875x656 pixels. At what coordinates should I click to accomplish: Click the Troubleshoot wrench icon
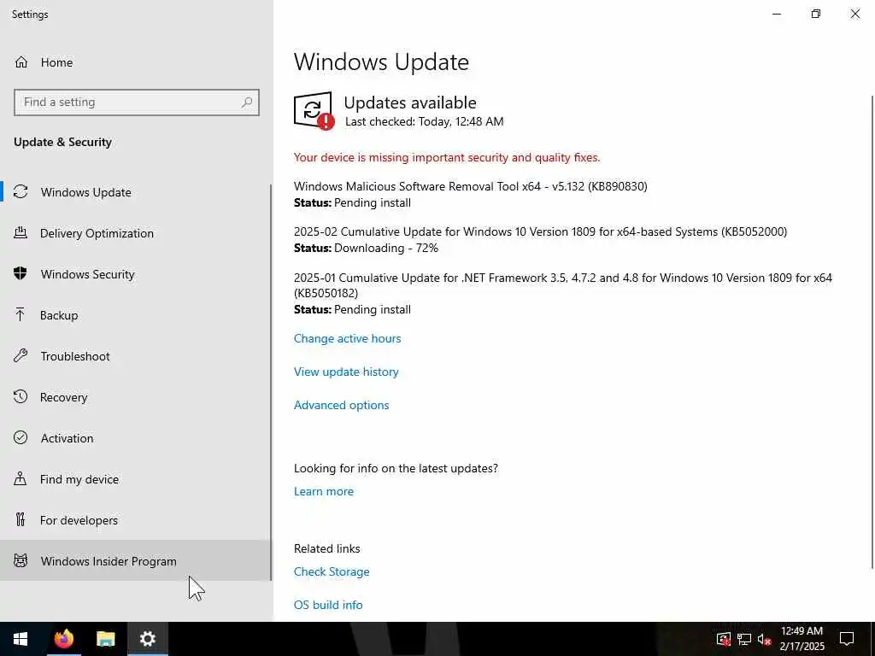[x=21, y=356]
